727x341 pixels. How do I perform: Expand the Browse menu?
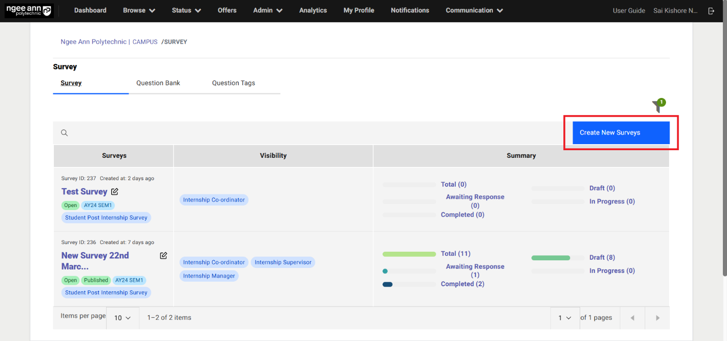tap(139, 10)
